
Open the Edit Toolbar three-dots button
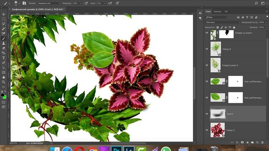coord(3,87)
